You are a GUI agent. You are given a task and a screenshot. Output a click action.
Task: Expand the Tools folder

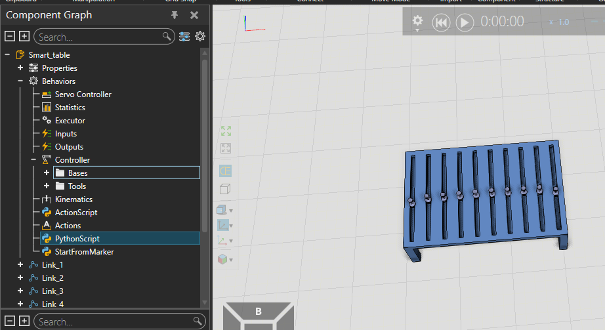[x=47, y=186]
